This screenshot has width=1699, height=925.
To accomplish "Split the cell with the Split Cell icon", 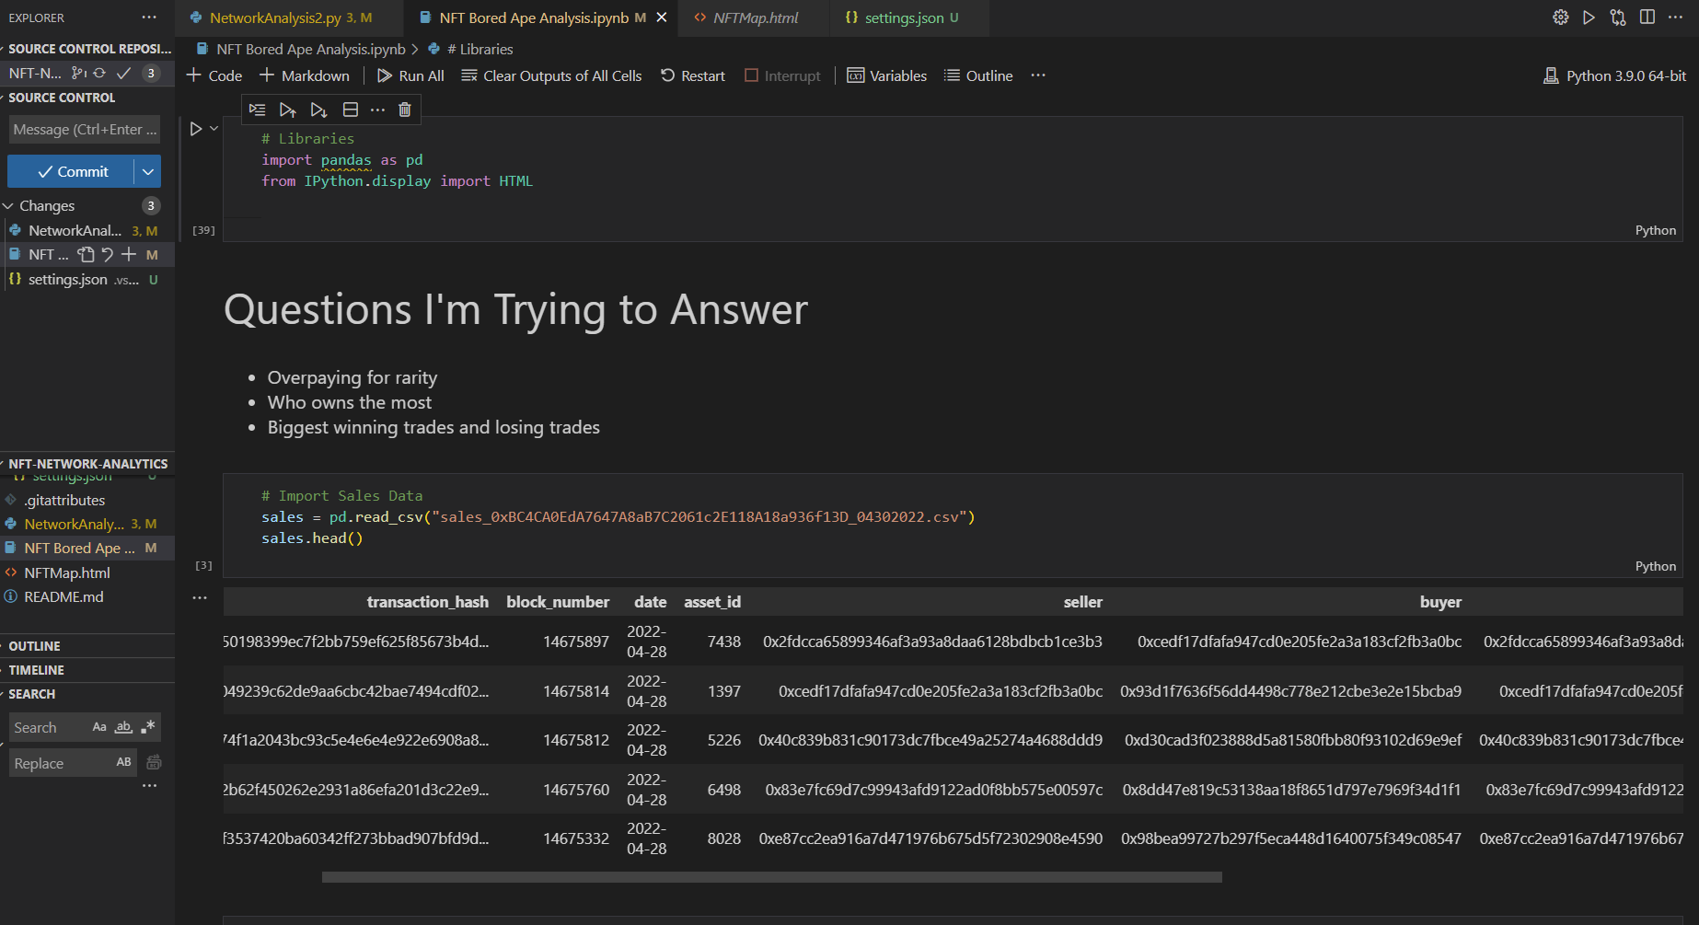I will 350,109.
